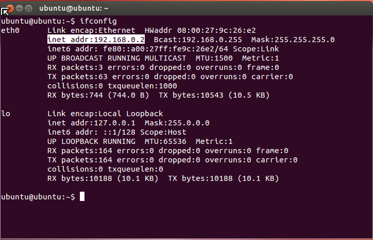Click the MTU:65536 value
This screenshot has height=240, width=373.
pyautogui.click(x=165, y=141)
